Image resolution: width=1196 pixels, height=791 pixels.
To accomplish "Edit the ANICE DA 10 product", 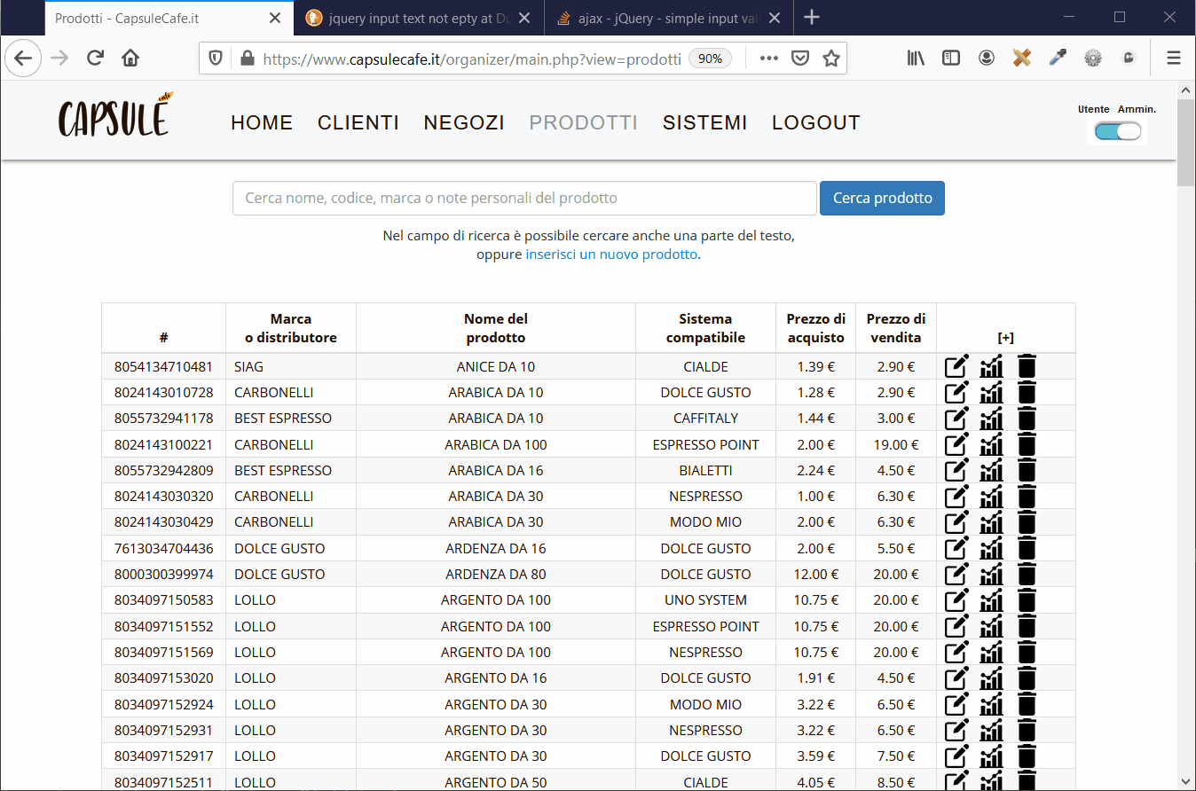I will point(956,366).
